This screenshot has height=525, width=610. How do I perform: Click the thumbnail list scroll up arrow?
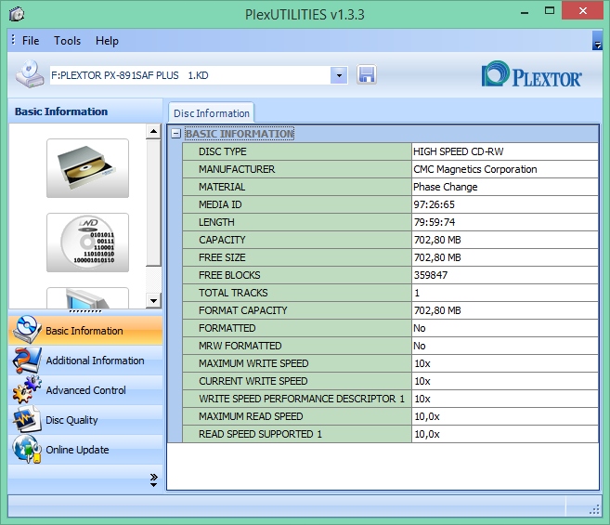click(x=154, y=131)
